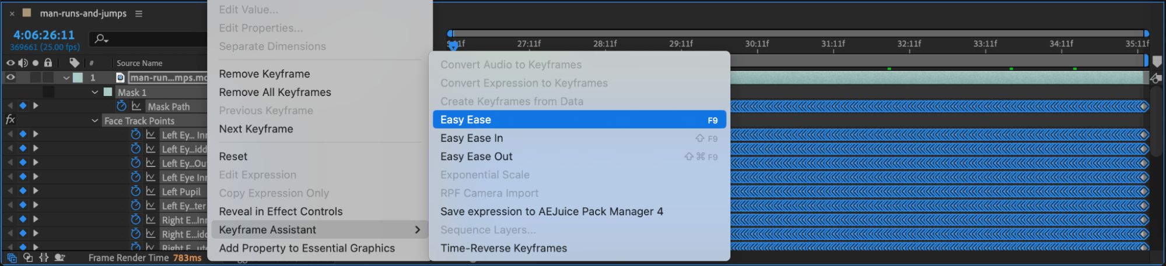
Task: Toggle keyframe diamond on Mask Path row
Action: (23, 106)
